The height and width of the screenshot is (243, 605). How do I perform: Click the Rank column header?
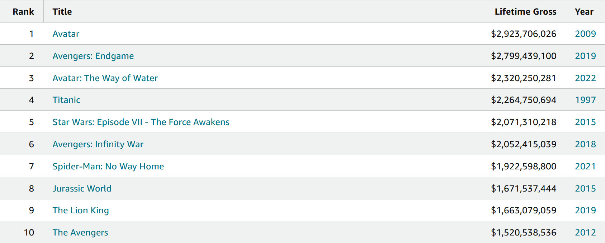[x=23, y=12]
